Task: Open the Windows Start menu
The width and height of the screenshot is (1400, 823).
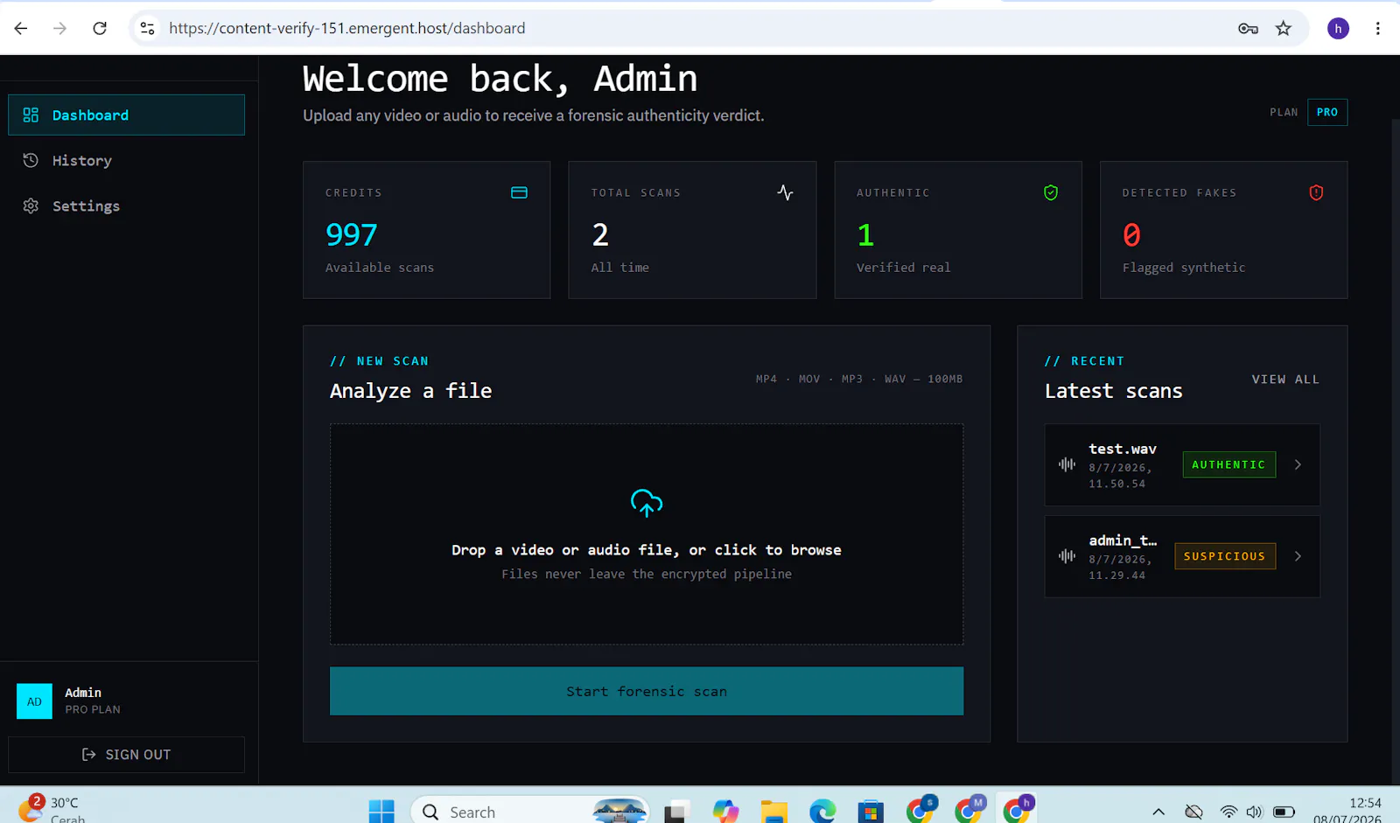Action: point(381,812)
